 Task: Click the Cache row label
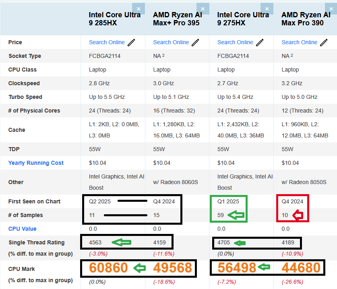17,130
